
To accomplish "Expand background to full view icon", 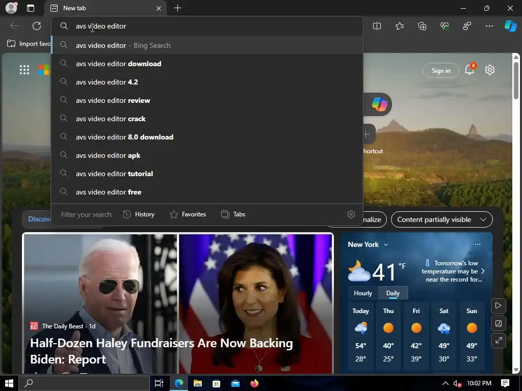I will click(499, 341).
